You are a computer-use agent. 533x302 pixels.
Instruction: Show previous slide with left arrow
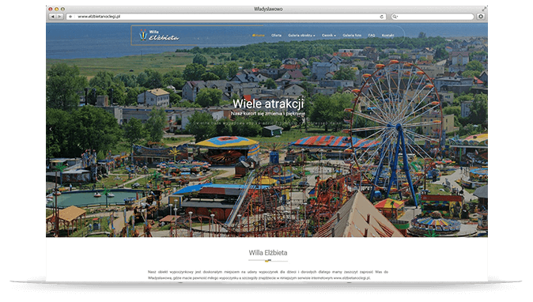51,129
